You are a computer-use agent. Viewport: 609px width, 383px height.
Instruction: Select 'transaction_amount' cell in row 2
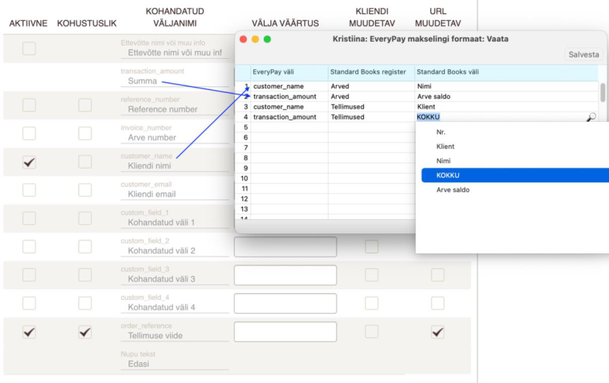click(x=290, y=97)
